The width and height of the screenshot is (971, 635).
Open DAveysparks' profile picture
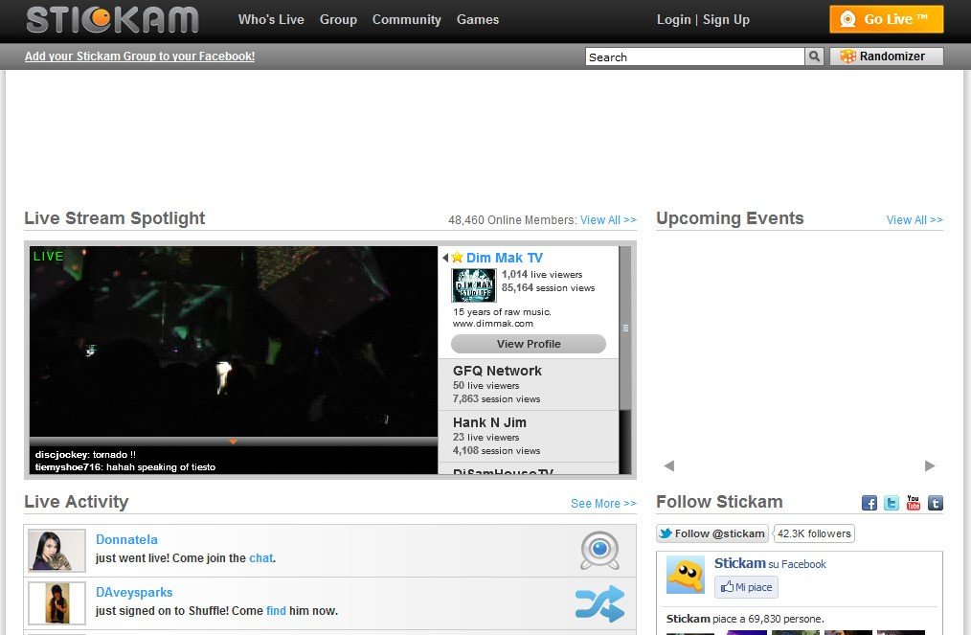coord(56,603)
